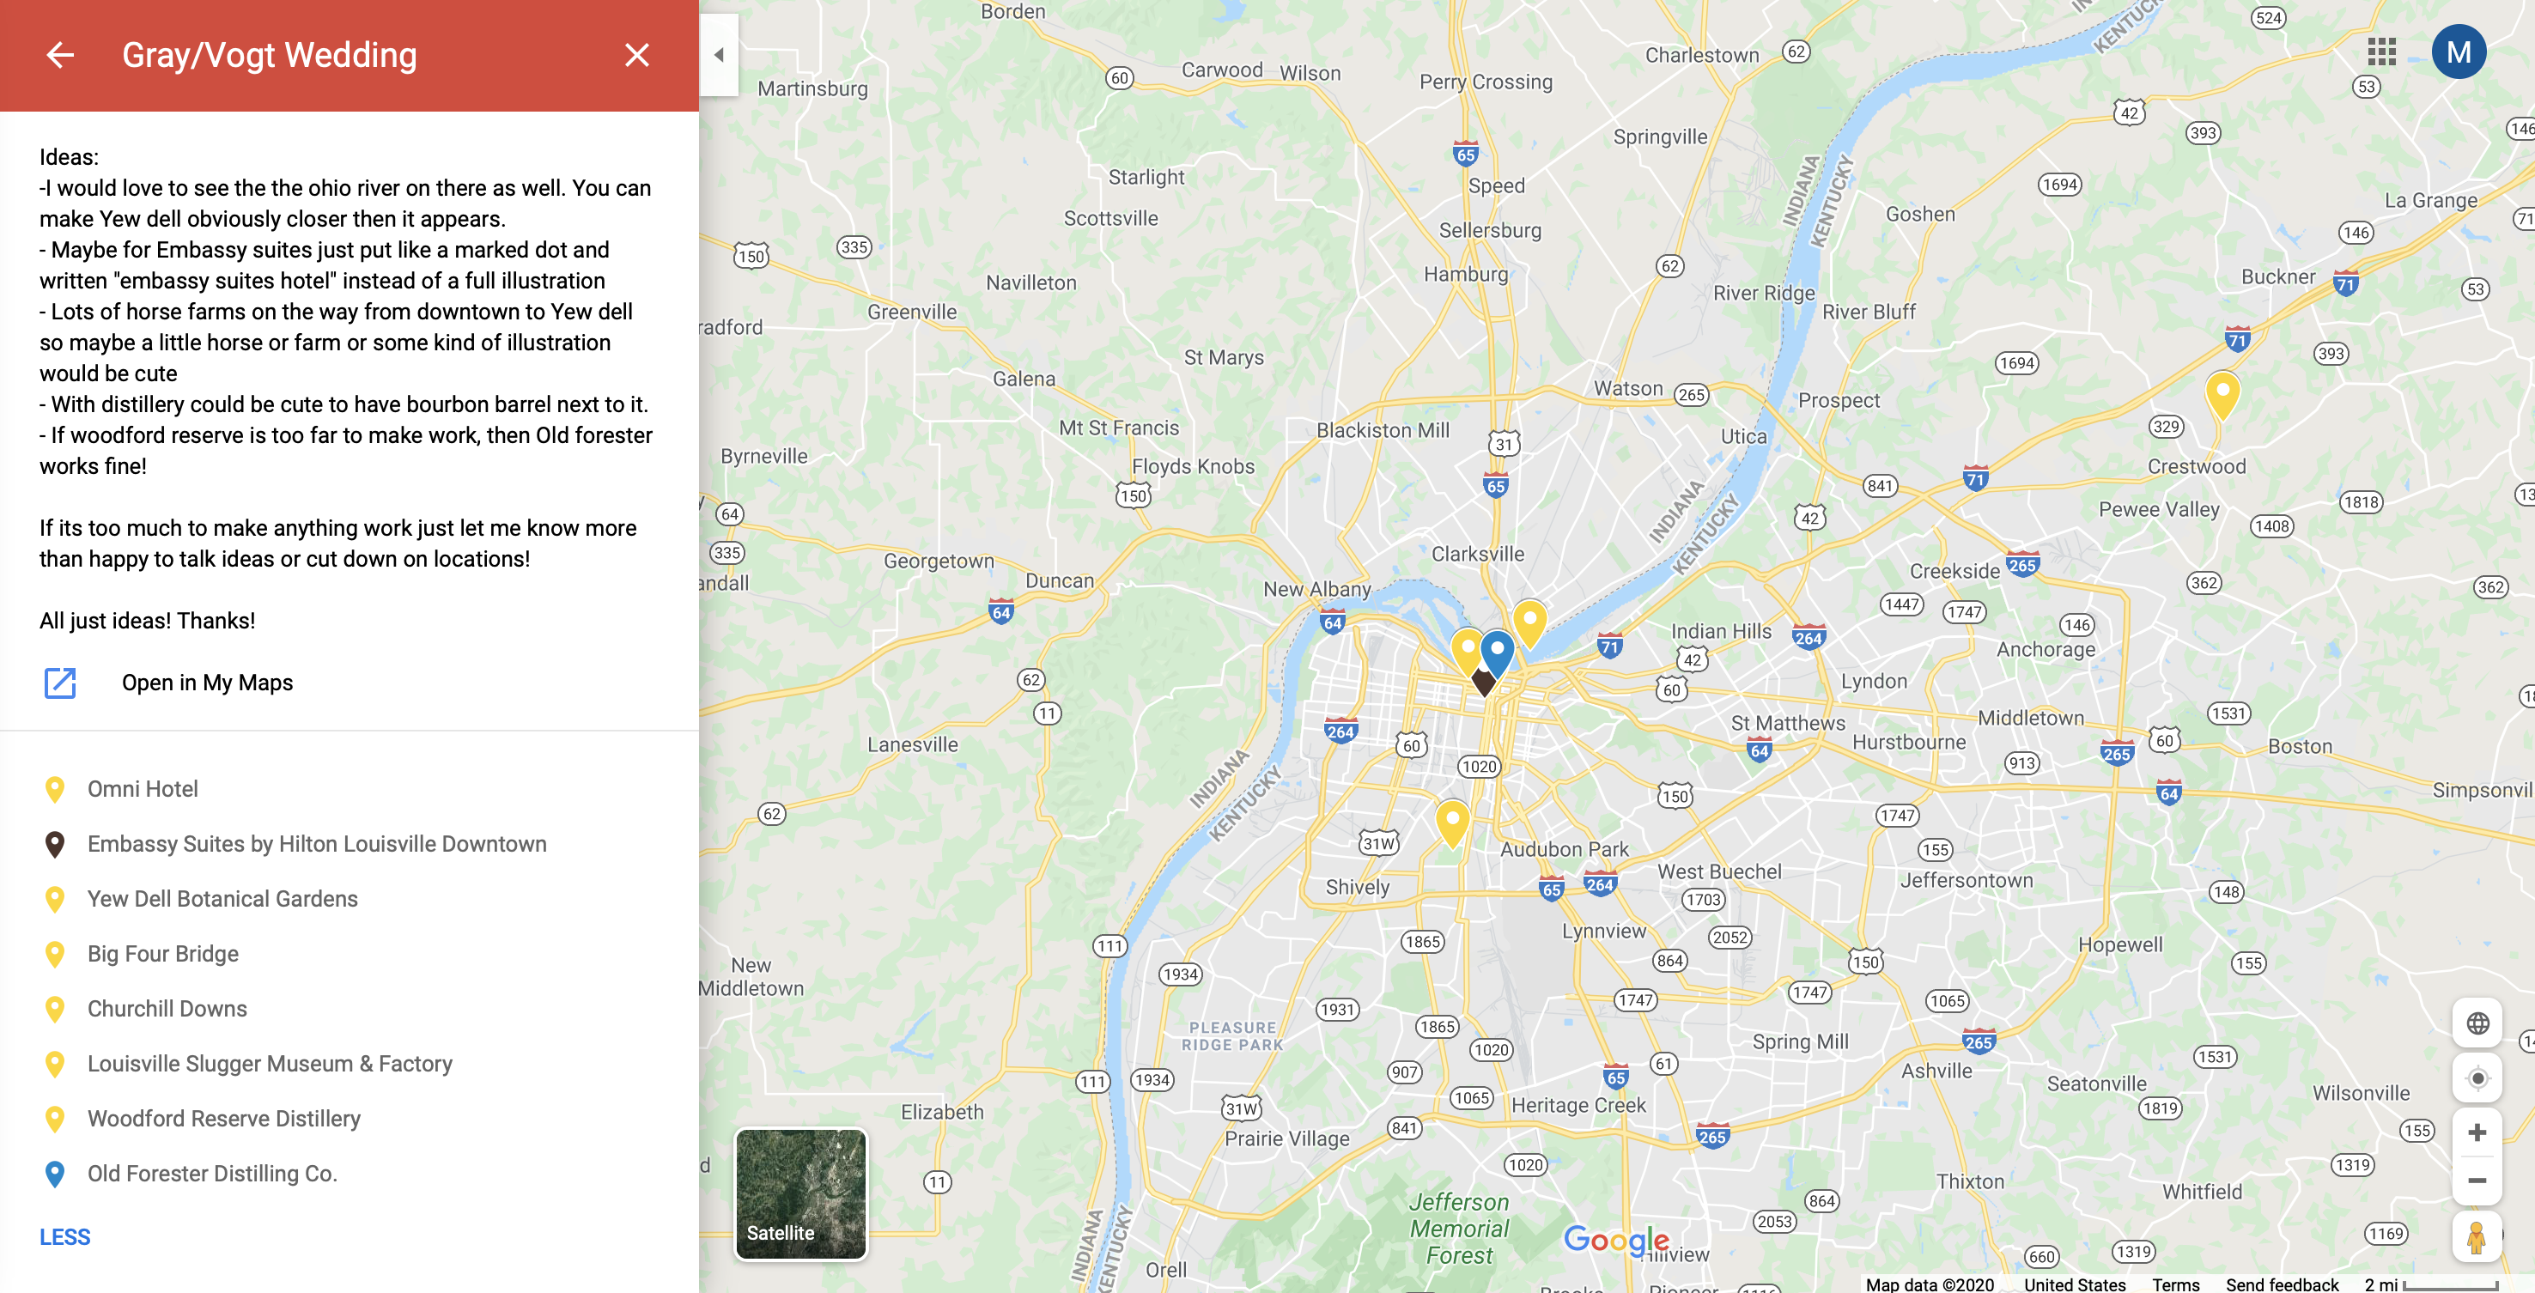Choose Woodford Reserve Distillery in the list

click(x=223, y=1119)
